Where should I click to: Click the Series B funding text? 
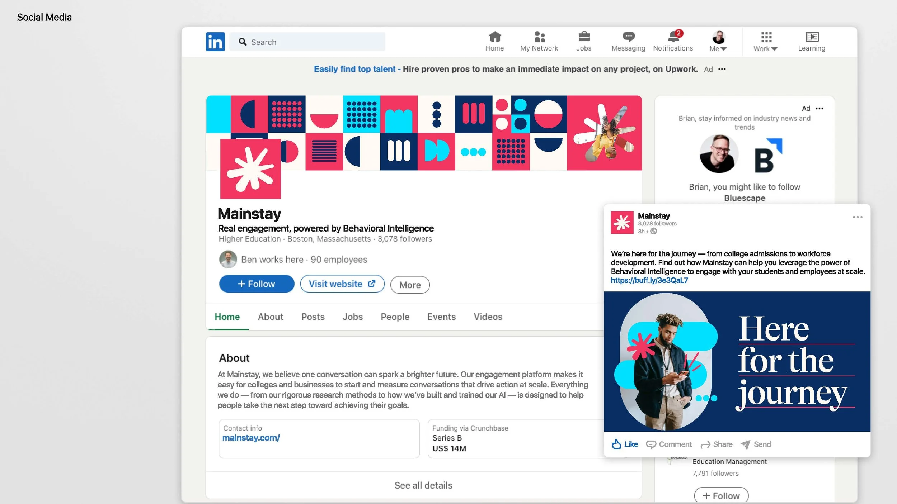[x=447, y=438]
